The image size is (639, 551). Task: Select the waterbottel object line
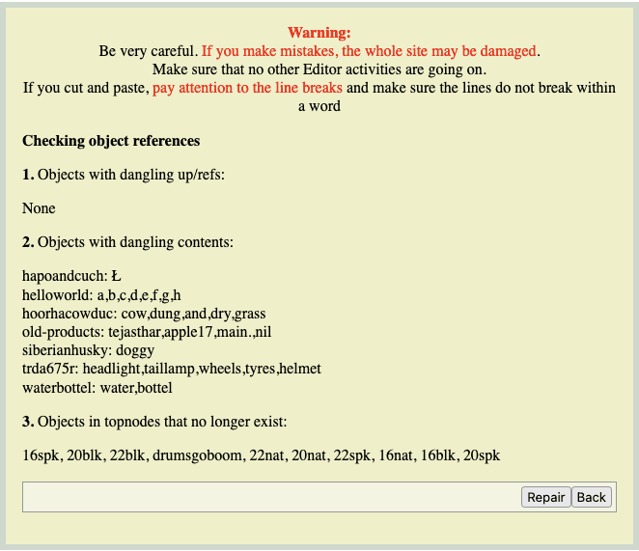click(97, 387)
